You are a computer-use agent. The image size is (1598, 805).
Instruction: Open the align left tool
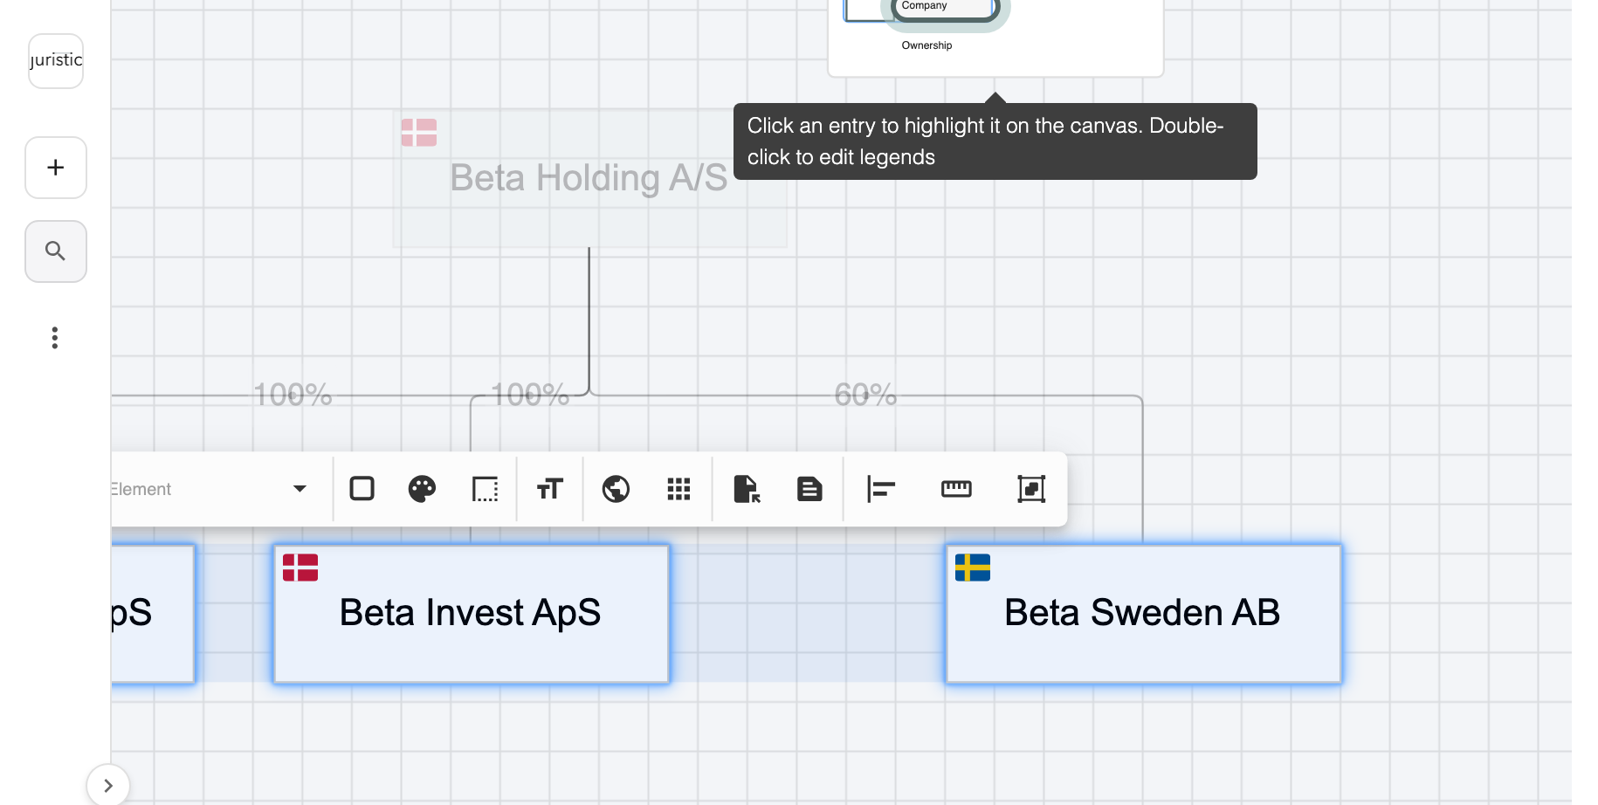881,489
